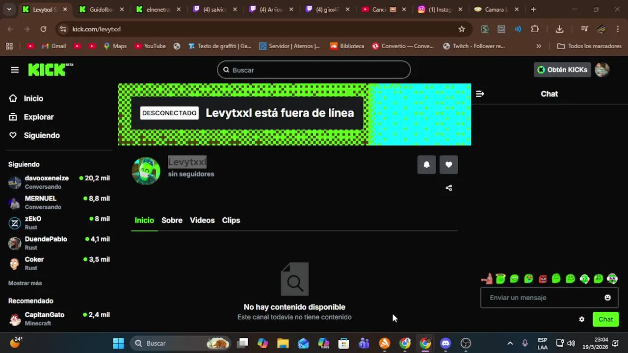This screenshot has width=628, height=353.
Task: Open user profile avatar menu
Action: click(x=602, y=70)
